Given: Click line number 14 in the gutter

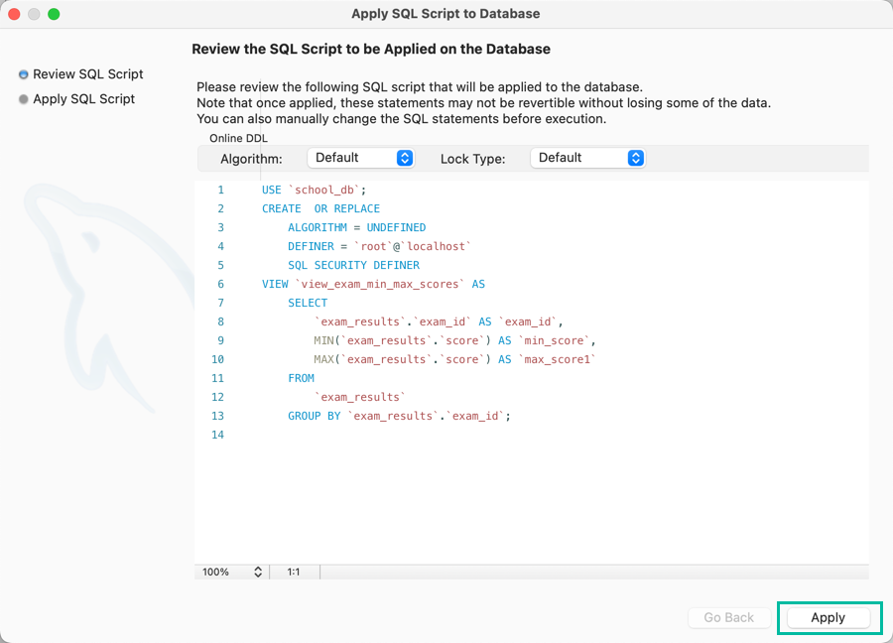Looking at the screenshot, I should [x=217, y=435].
